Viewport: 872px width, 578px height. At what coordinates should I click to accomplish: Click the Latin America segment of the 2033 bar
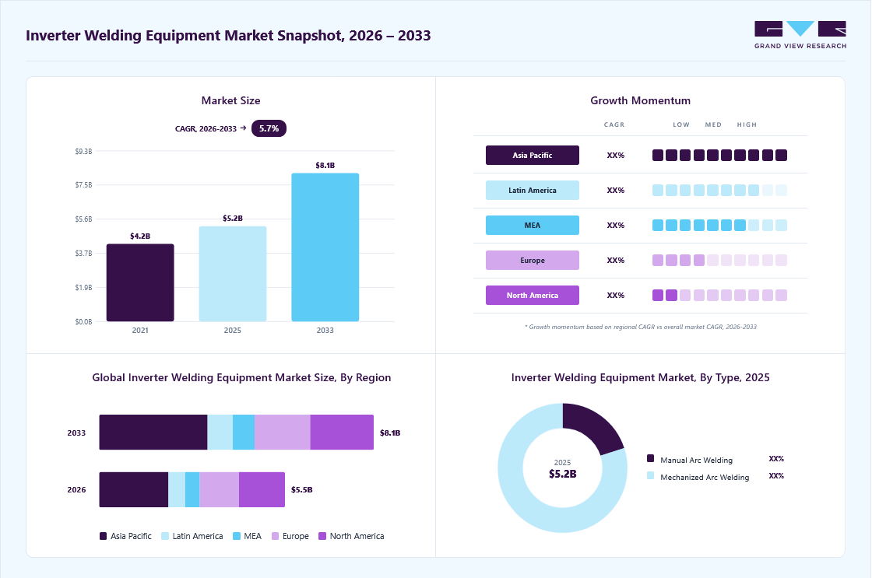coord(220,432)
